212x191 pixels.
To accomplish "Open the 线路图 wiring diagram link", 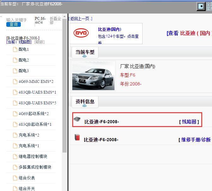I will [189, 122].
